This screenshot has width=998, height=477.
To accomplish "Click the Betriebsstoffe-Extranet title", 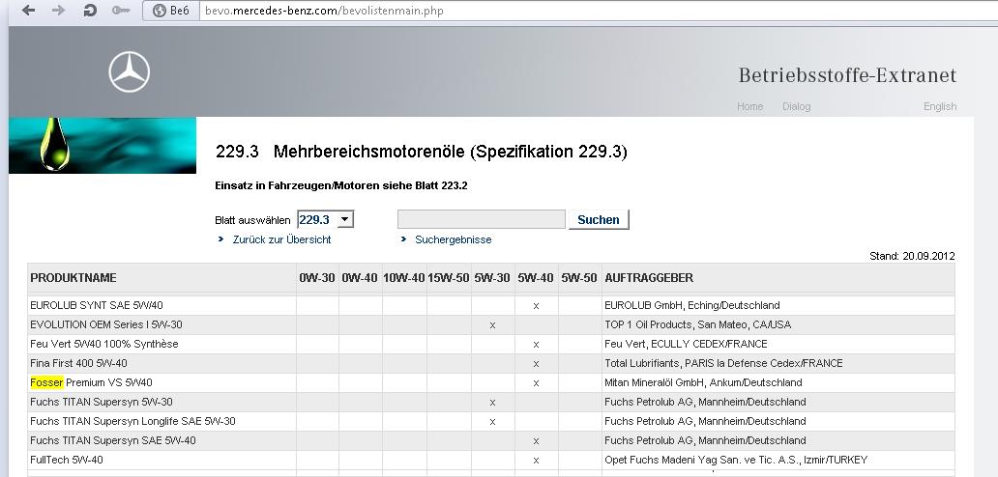I will click(x=847, y=75).
